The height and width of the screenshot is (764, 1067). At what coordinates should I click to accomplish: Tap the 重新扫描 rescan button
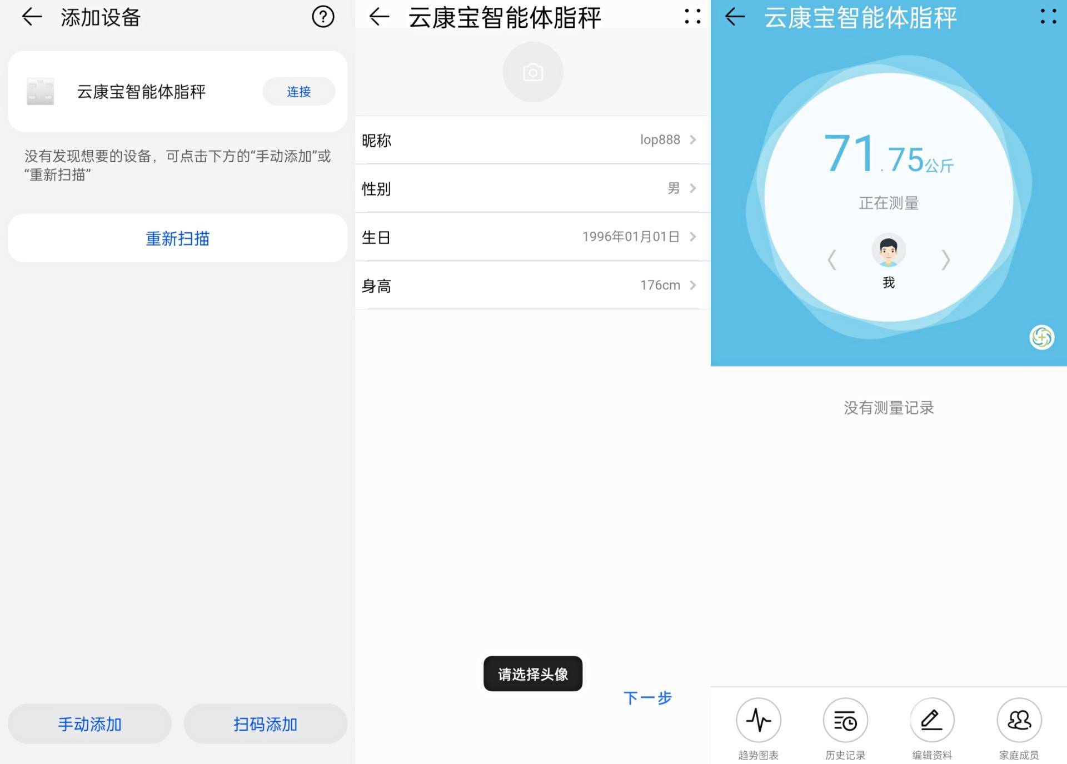pyautogui.click(x=177, y=238)
